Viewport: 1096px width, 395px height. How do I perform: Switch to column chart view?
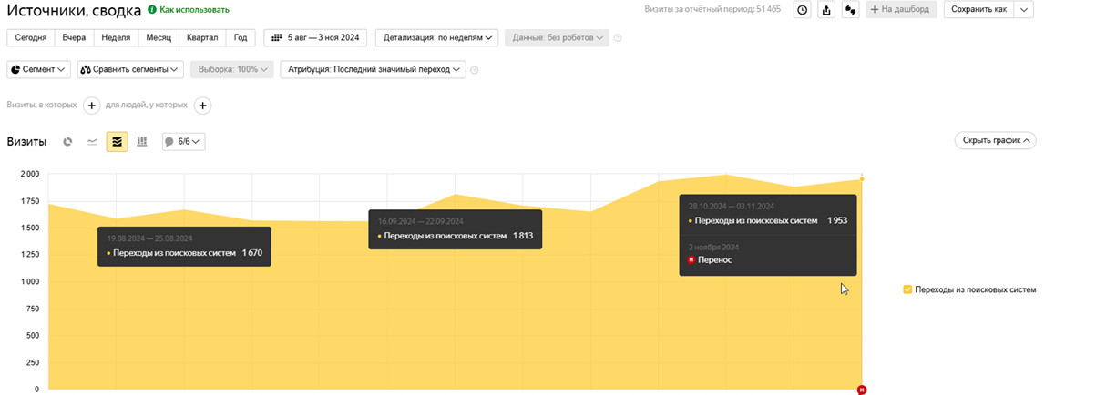pyautogui.click(x=142, y=141)
